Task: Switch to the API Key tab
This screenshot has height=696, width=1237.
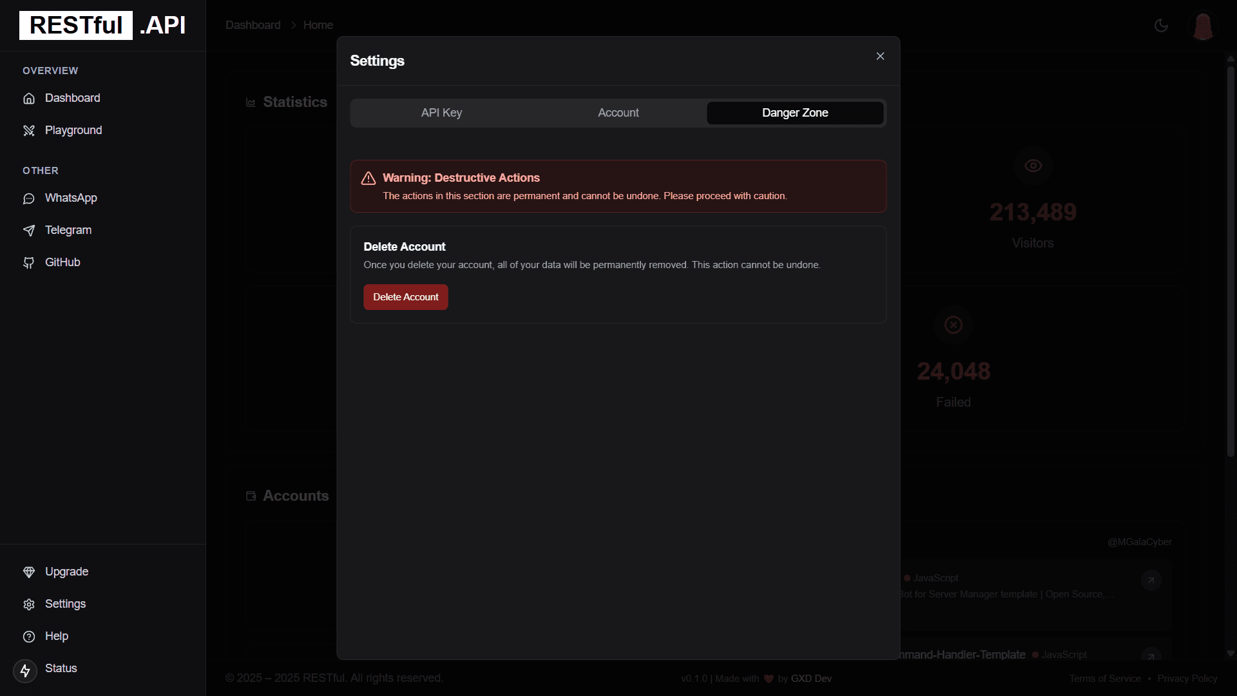Action: tap(441, 113)
